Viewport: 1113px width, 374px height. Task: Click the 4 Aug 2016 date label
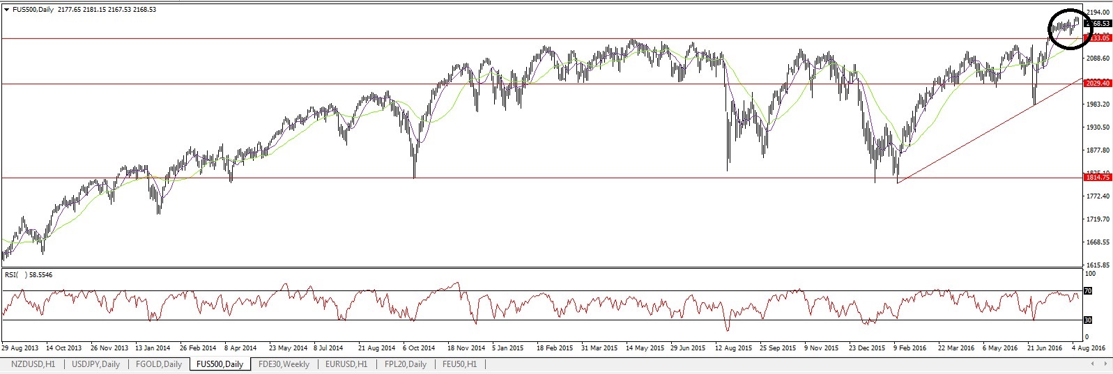pos(1088,348)
